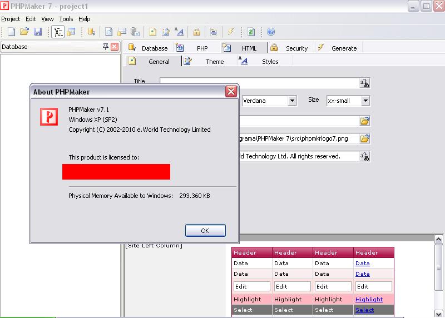Viewport: 445px width, 318px height.
Task: Click the phpmkrlogo7.png path field
Action: point(299,139)
